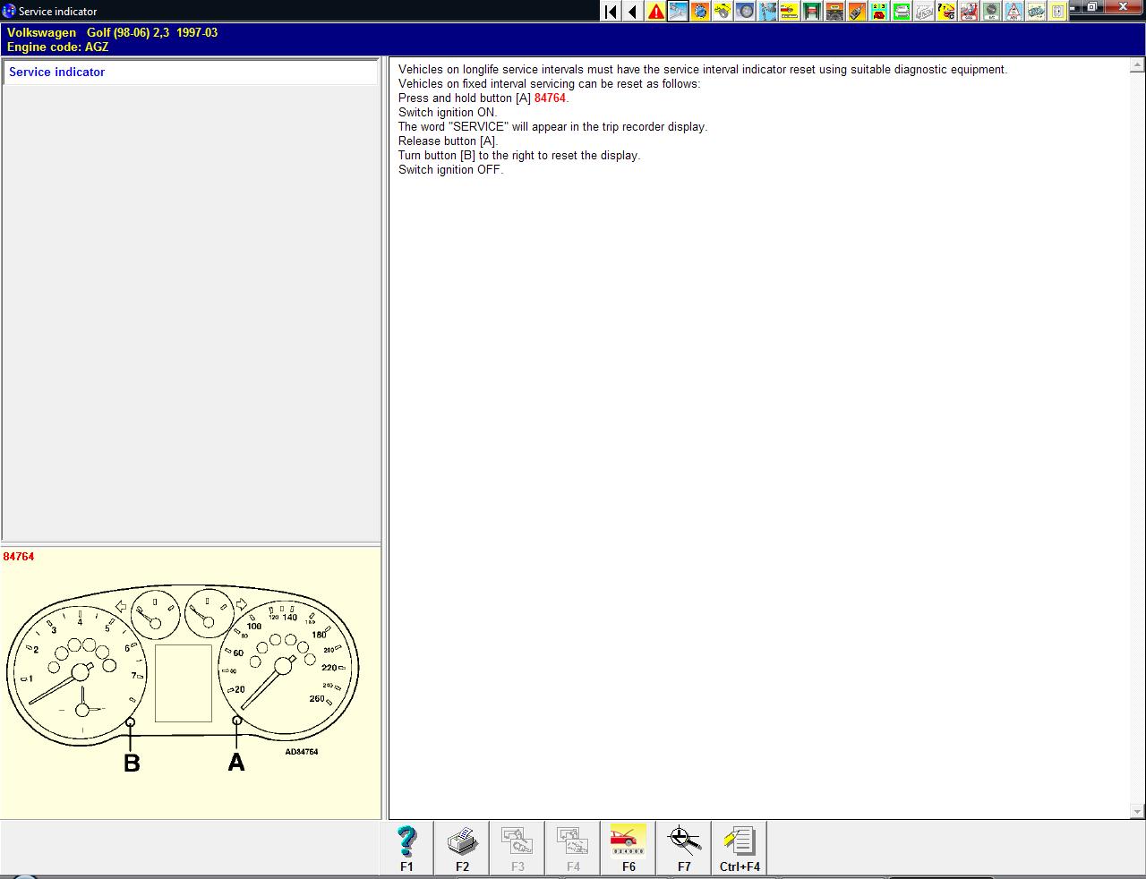Open the green printer toolbar icon
Image resolution: width=1146 pixels, height=879 pixels.
(902, 12)
